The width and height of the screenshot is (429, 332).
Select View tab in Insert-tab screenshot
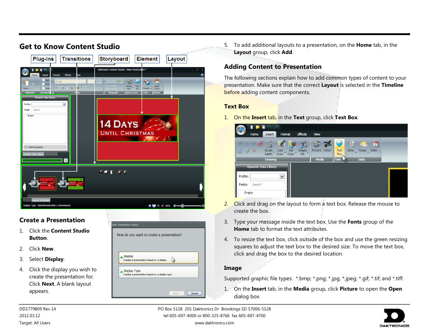click(317, 134)
